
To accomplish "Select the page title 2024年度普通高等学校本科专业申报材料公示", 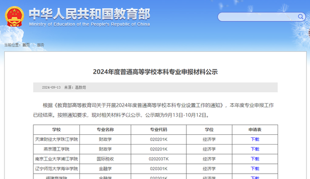I will click(155, 72).
